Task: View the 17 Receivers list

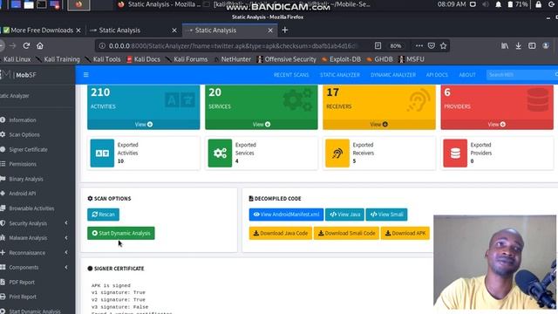Action: pos(379,124)
